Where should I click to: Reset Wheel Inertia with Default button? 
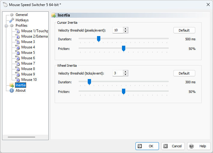click(184, 73)
